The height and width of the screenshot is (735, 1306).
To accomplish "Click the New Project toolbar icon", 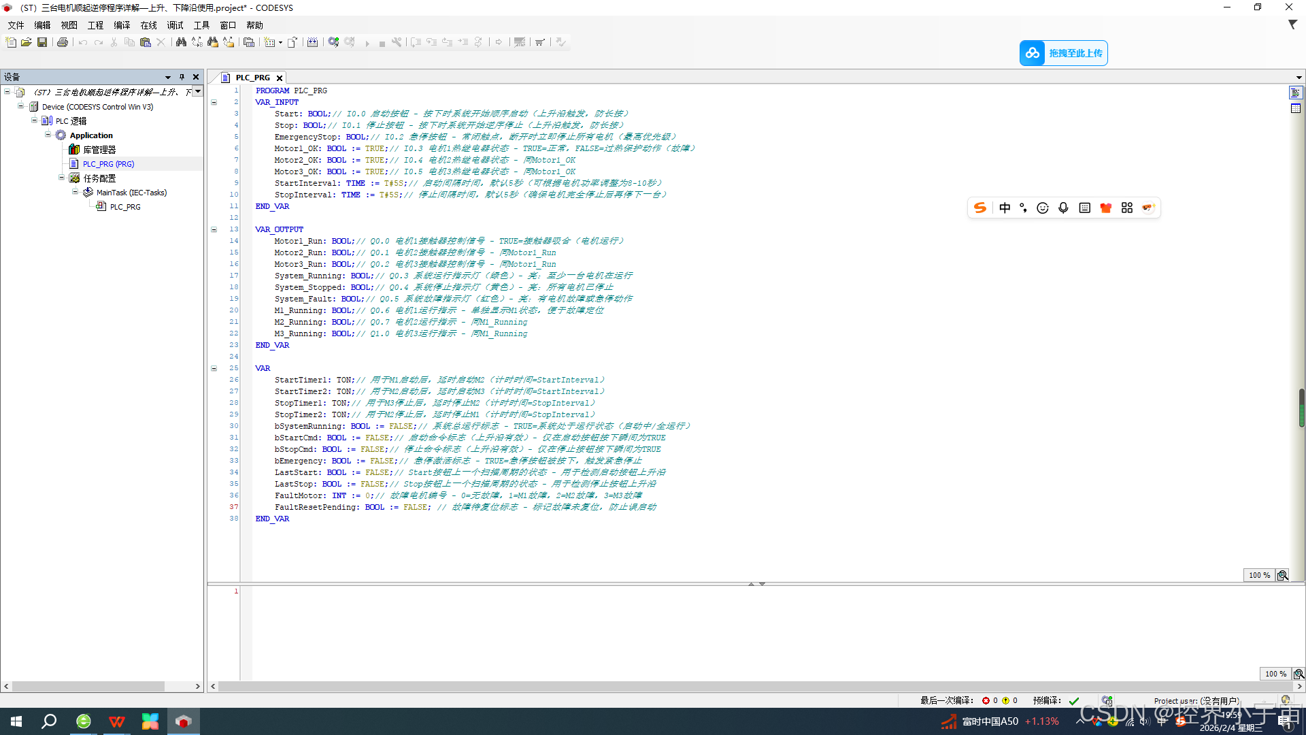I will 11,42.
